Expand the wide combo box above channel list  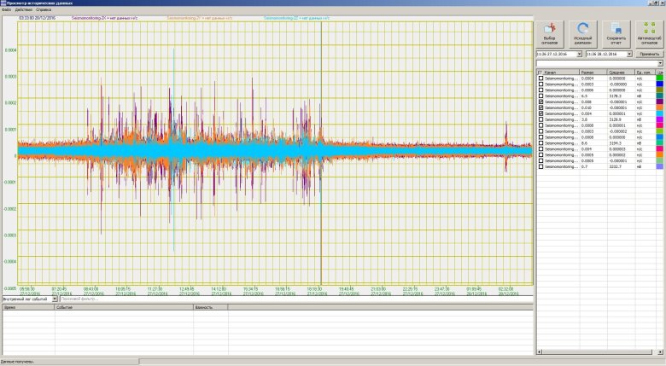(x=660, y=63)
